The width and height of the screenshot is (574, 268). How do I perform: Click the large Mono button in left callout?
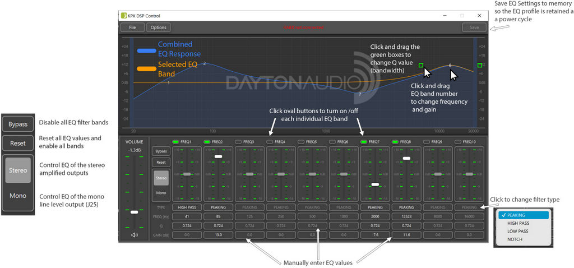click(x=18, y=196)
